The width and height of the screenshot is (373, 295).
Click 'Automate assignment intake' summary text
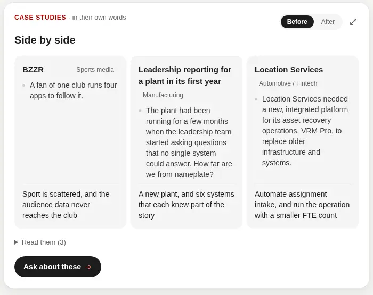302,205
